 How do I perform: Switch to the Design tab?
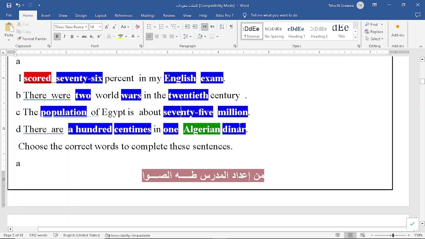[x=81, y=15]
